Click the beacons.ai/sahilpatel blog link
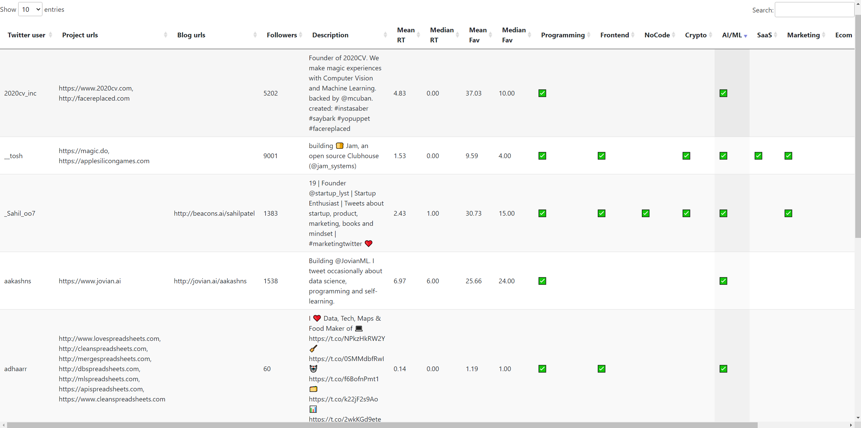The width and height of the screenshot is (861, 428). point(214,213)
